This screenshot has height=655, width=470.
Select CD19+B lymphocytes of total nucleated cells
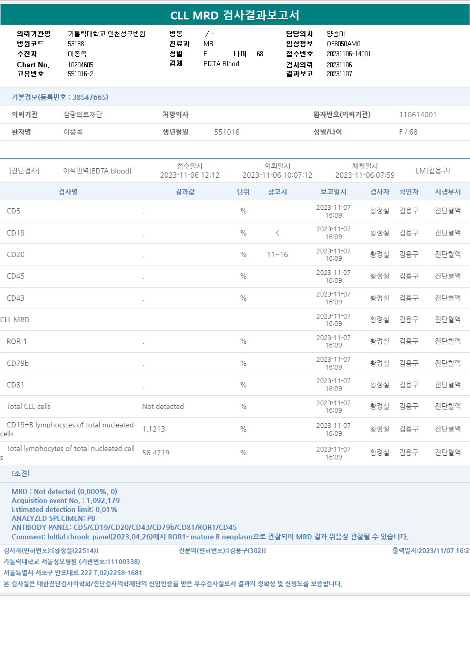click(67, 429)
